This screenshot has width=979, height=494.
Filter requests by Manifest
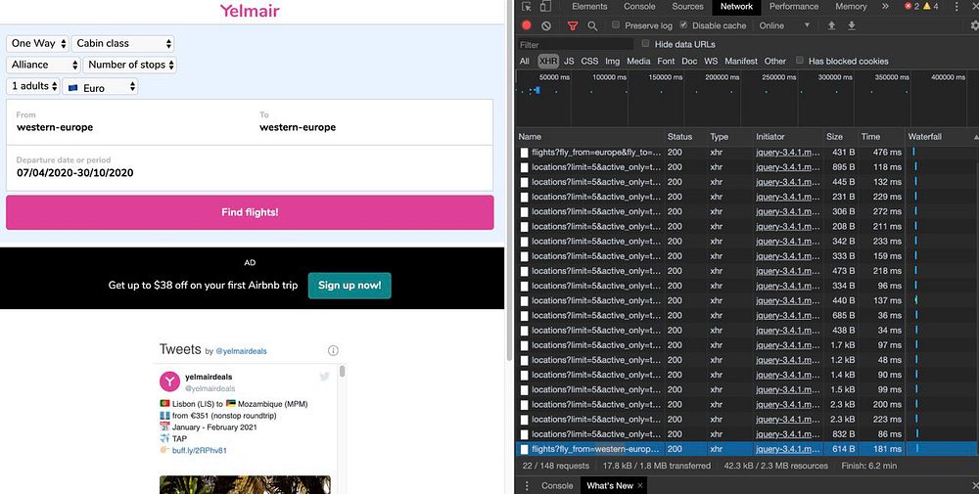(x=741, y=61)
